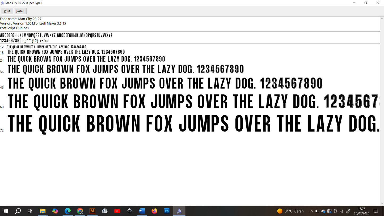Click the 'PostScript Outlines' text
The height and width of the screenshot is (216, 384).
click(x=14, y=28)
